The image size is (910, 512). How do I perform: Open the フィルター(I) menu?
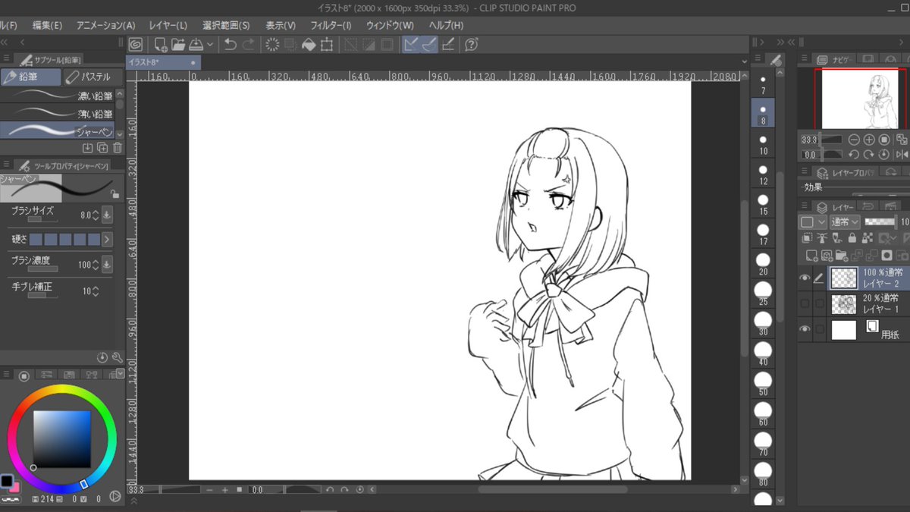pos(331,25)
